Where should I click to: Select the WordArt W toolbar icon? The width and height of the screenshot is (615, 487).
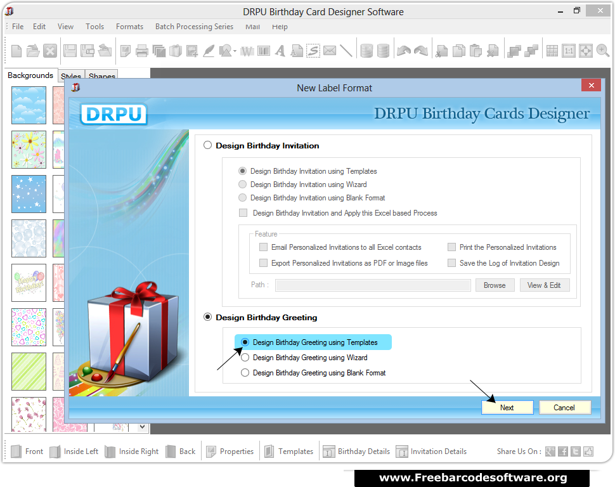coord(247,51)
